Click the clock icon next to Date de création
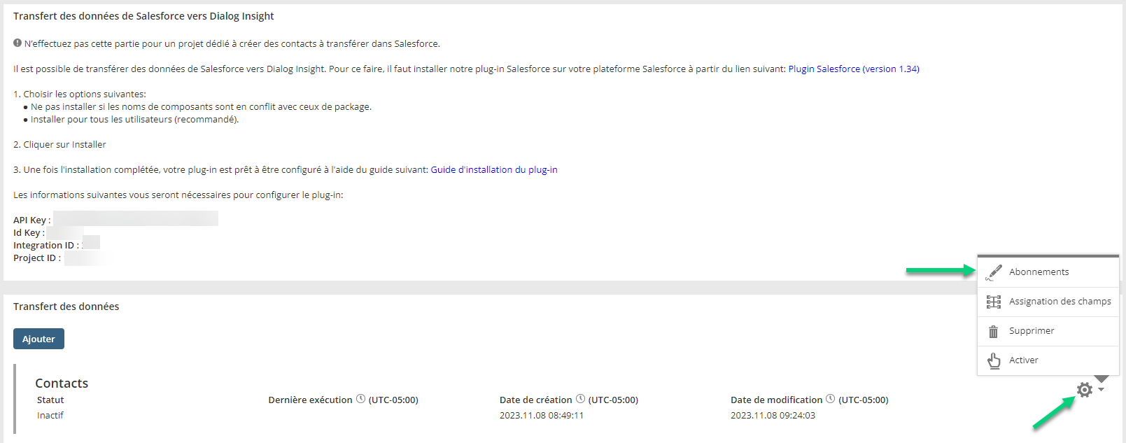Image resolution: width=1126 pixels, height=443 pixels. click(580, 399)
